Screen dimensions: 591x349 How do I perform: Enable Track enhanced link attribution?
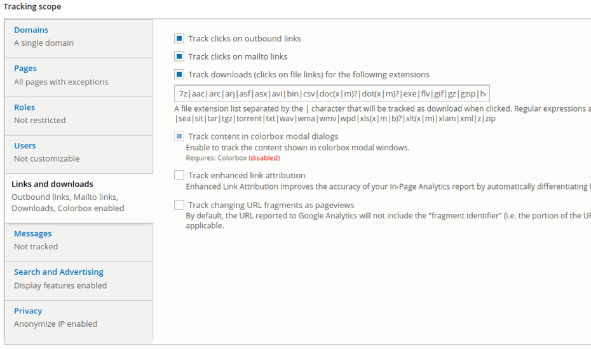(179, 175)
